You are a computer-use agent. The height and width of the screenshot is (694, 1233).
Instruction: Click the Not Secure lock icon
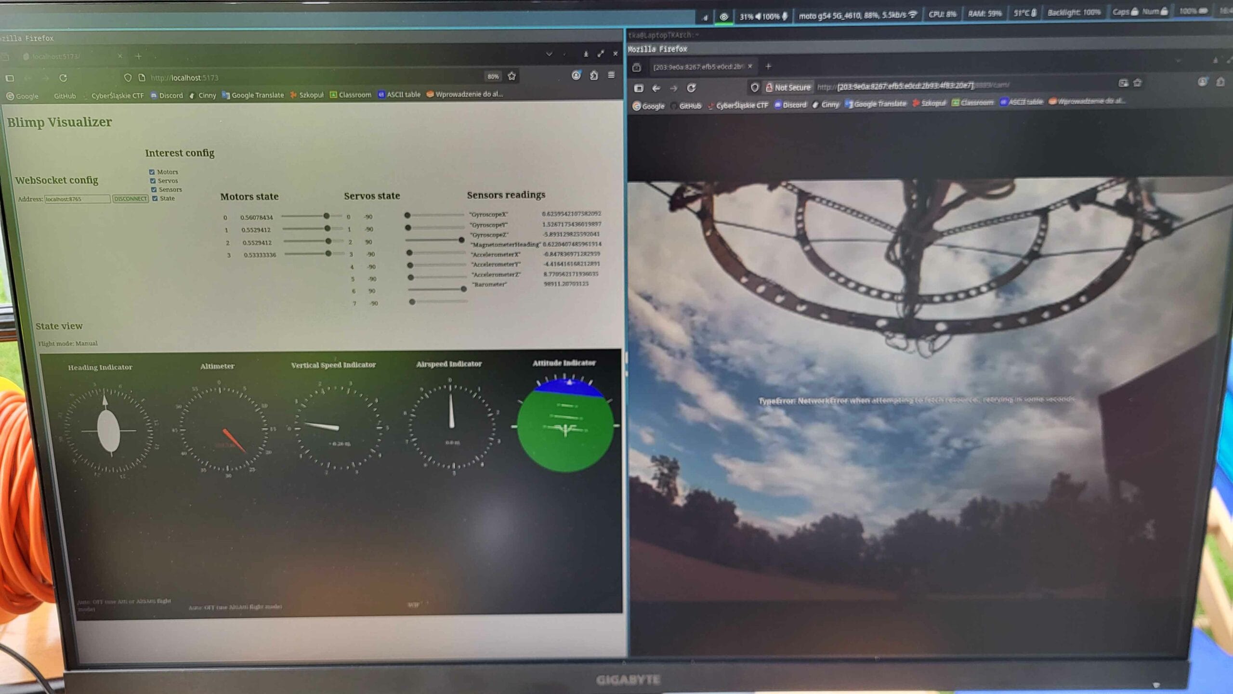coord(769,87)
